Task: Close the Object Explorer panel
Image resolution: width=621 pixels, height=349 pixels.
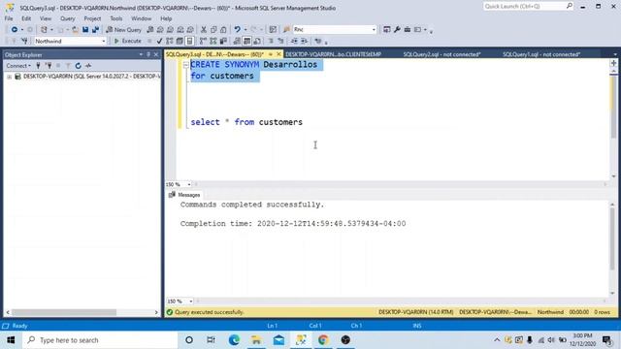Action: [x=156, y=54]
